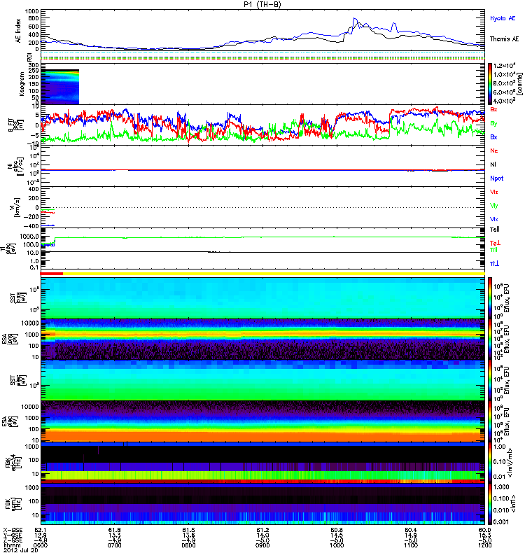
Task: Select the Themis AE legend label
Action: click(504, 39)
